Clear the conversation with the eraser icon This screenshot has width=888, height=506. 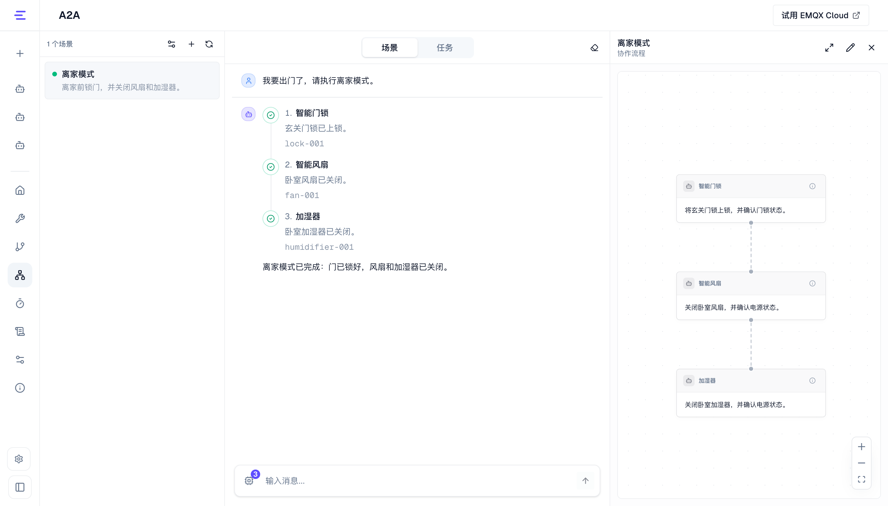coord(594,48)
